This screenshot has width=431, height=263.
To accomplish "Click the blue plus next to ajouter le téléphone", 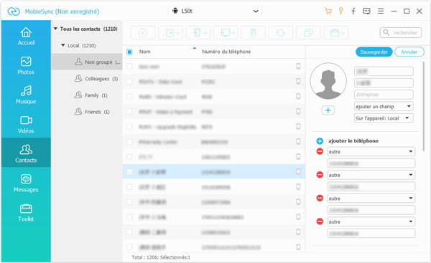I will coord(320,141).
